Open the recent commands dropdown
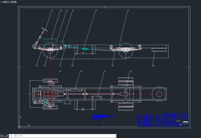The height and width of the screenshot is (138, 201). click(11, 136)
